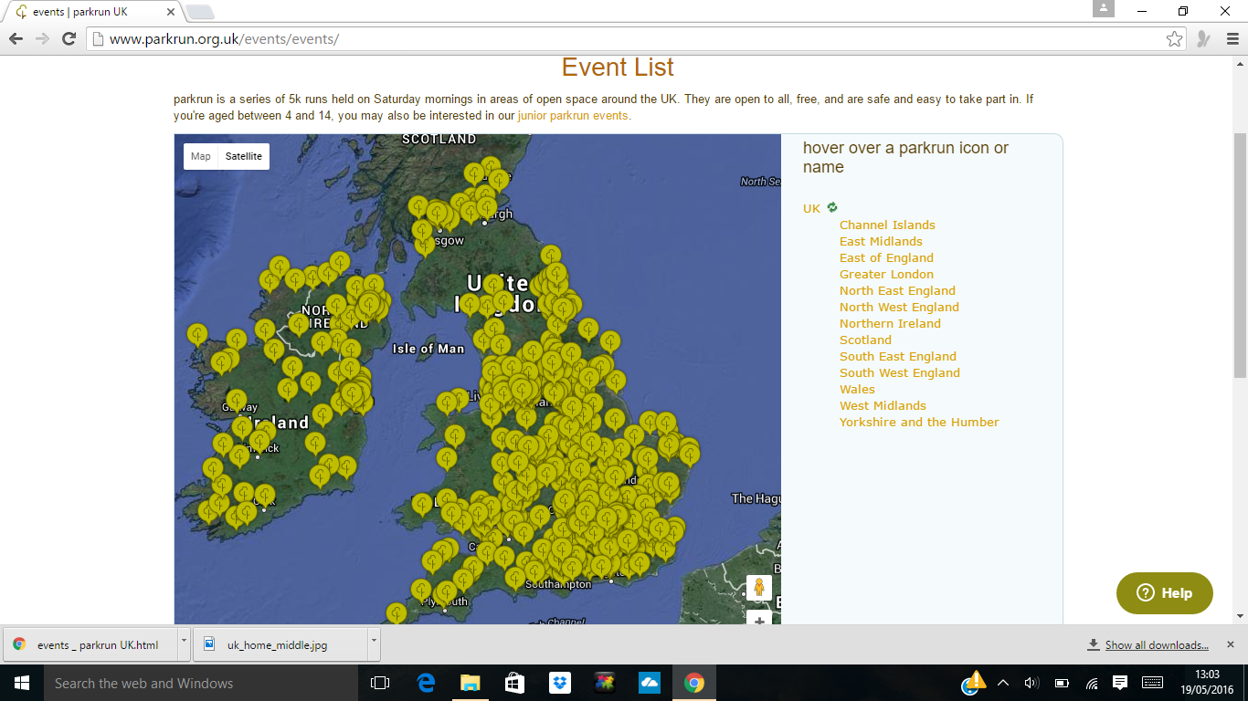Expand options for uk_home_middle.jpg download
Image resolution: width=1248 pixels, height=701 pixels.
[x=375, y=644]
